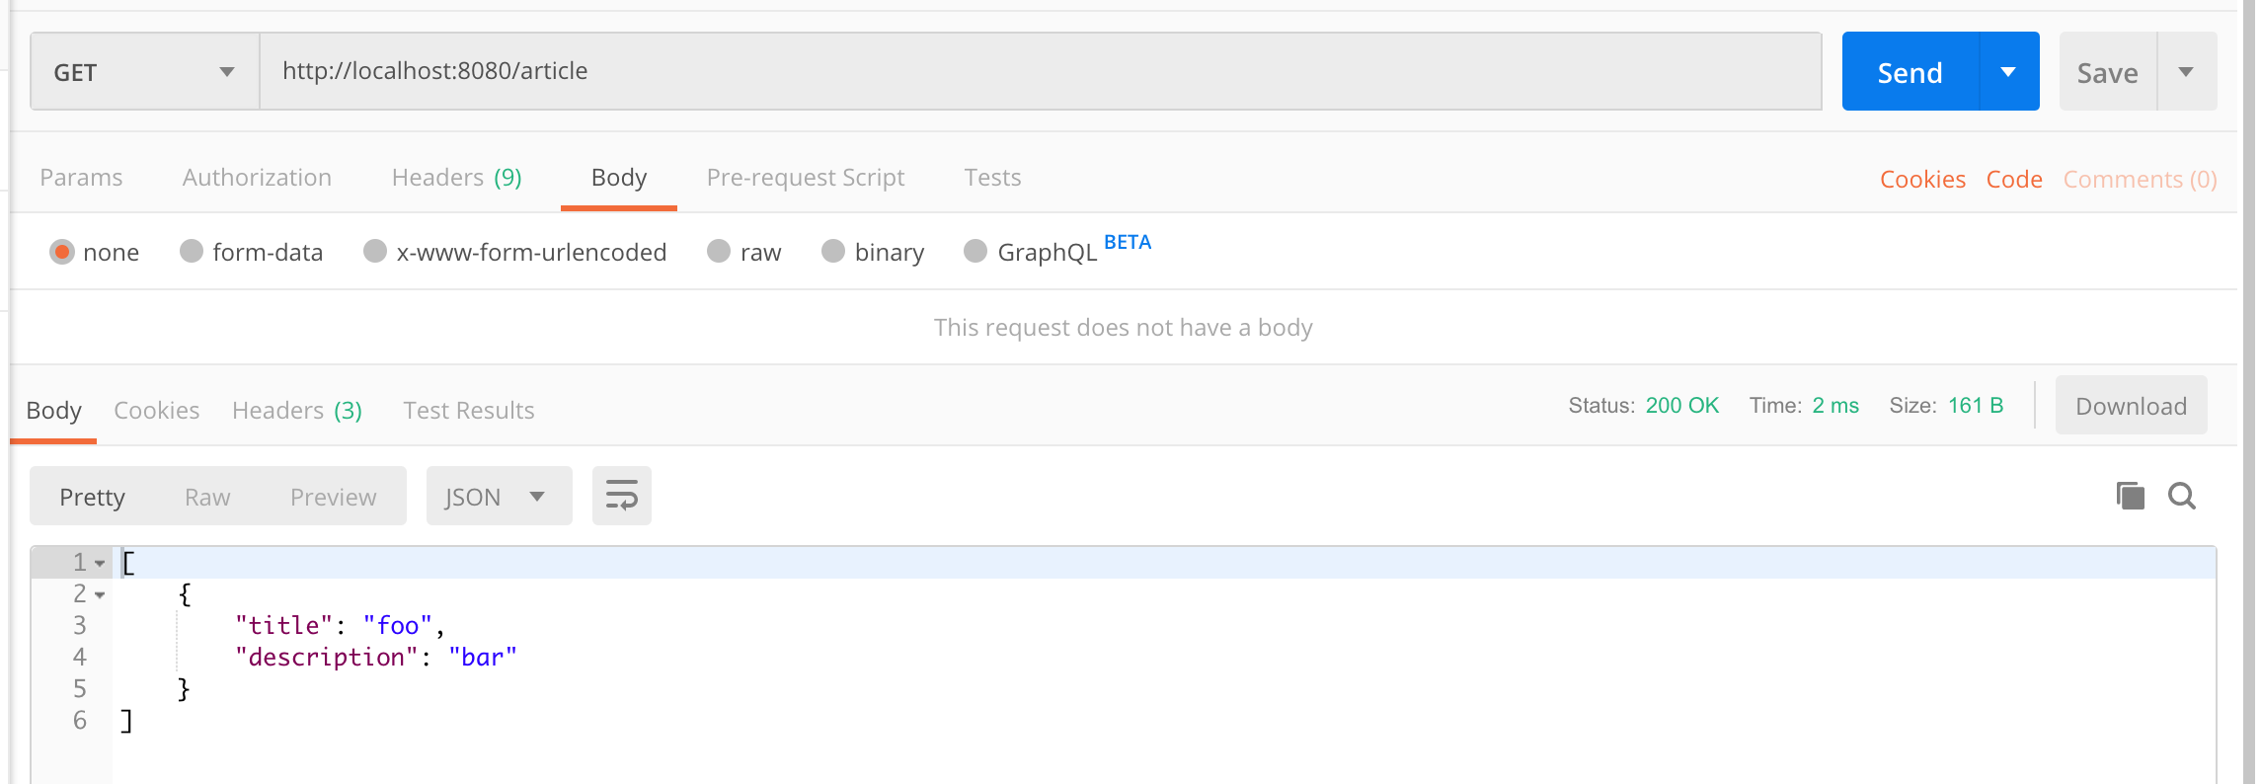The height and width of the screenshot is (784, 2261).
Task: Click the "description" key in response
Action: pos(327,658)
